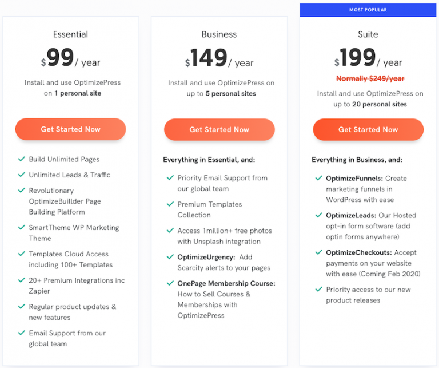Click the OptimizeLeads feature label
Screen dimensions: 439x368
pyautogui.click(x=351, y=215)
